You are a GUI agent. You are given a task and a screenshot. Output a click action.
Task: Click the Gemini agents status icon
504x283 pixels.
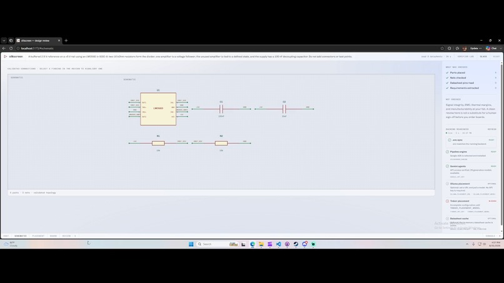pos(448,166)
